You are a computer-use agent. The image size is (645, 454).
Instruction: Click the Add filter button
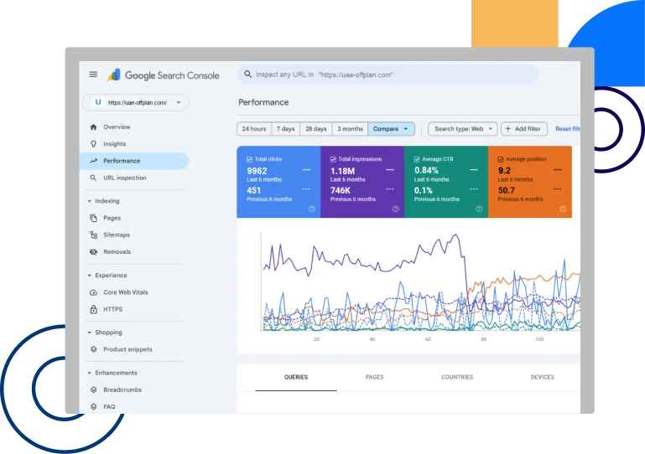(523, 129)
